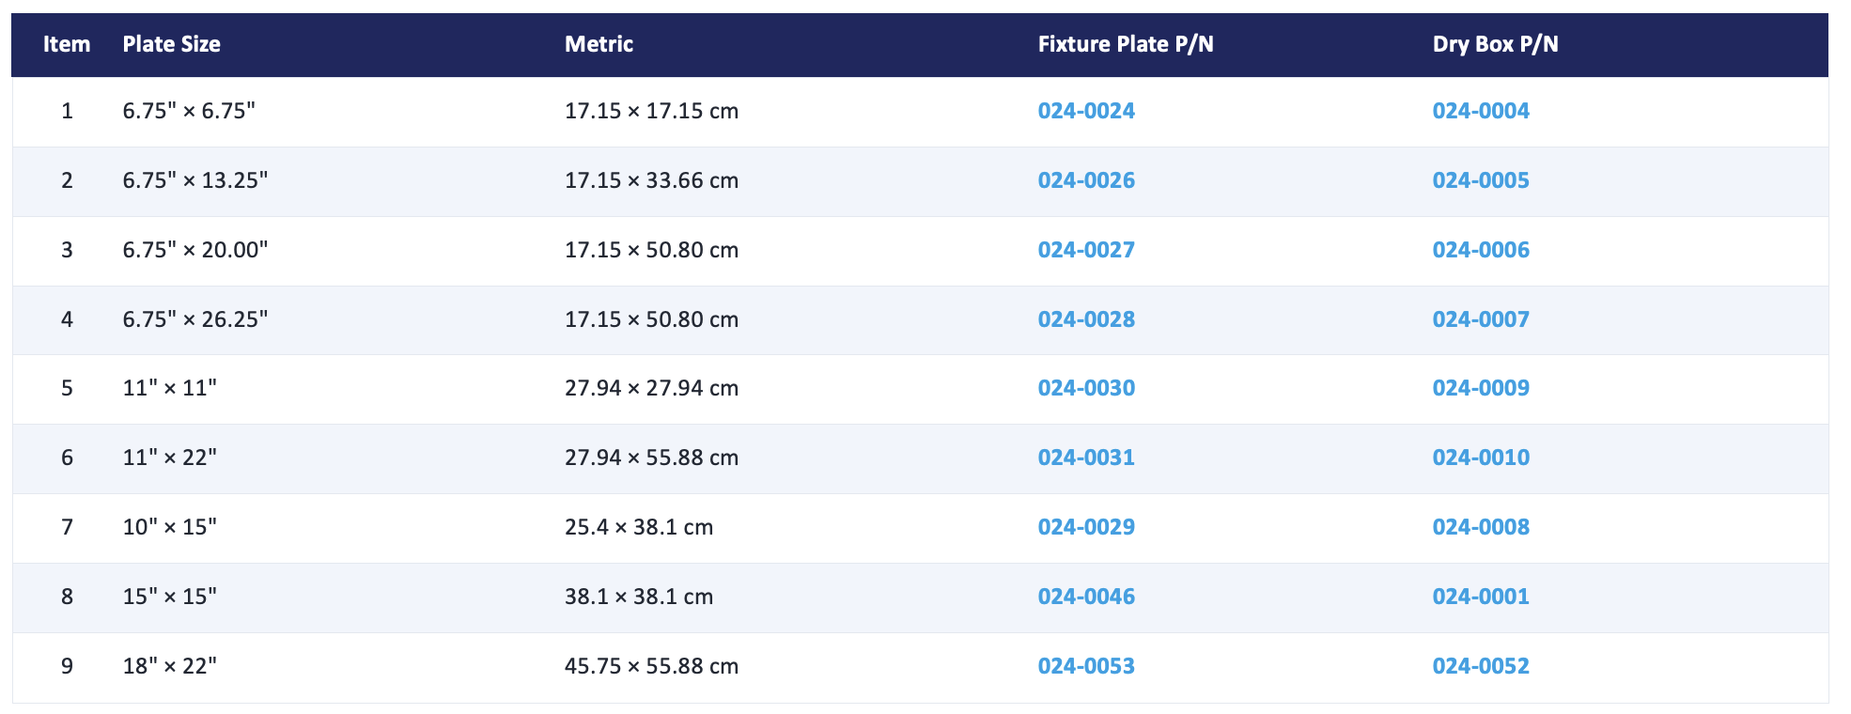This screenshot has width=1851, height=714.
Task: Click dry box part number 024-0009
Action: [1481, 388]
